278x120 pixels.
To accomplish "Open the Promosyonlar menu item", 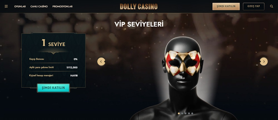I will (x=62, y=6).
